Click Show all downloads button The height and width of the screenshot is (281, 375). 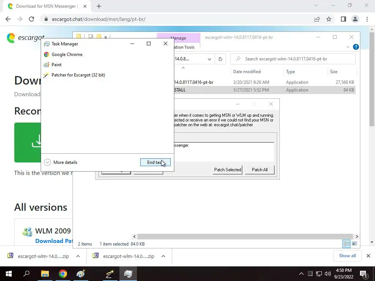(347, 256)
